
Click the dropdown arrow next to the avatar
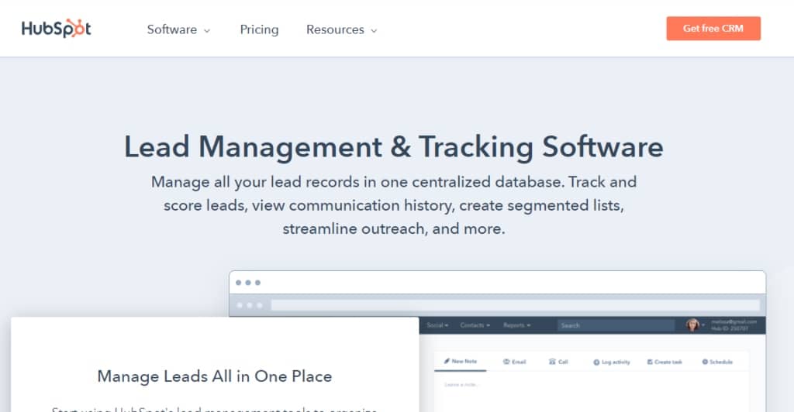[x=703, y=325]
